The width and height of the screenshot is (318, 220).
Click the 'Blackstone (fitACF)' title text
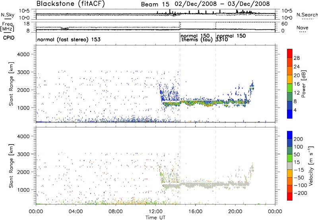tap(71, 4)
